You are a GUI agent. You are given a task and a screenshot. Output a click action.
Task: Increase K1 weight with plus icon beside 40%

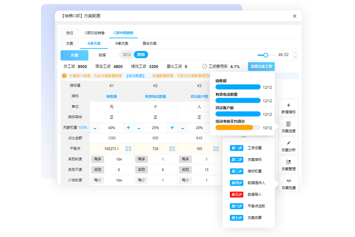128,128
